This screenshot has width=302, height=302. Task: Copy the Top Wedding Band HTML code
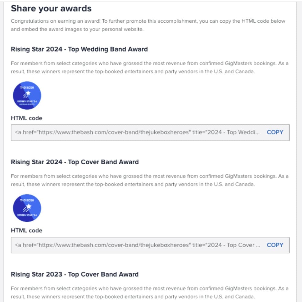[x=275, y=132]
